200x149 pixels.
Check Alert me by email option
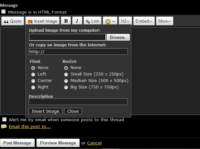coord(4,120)
